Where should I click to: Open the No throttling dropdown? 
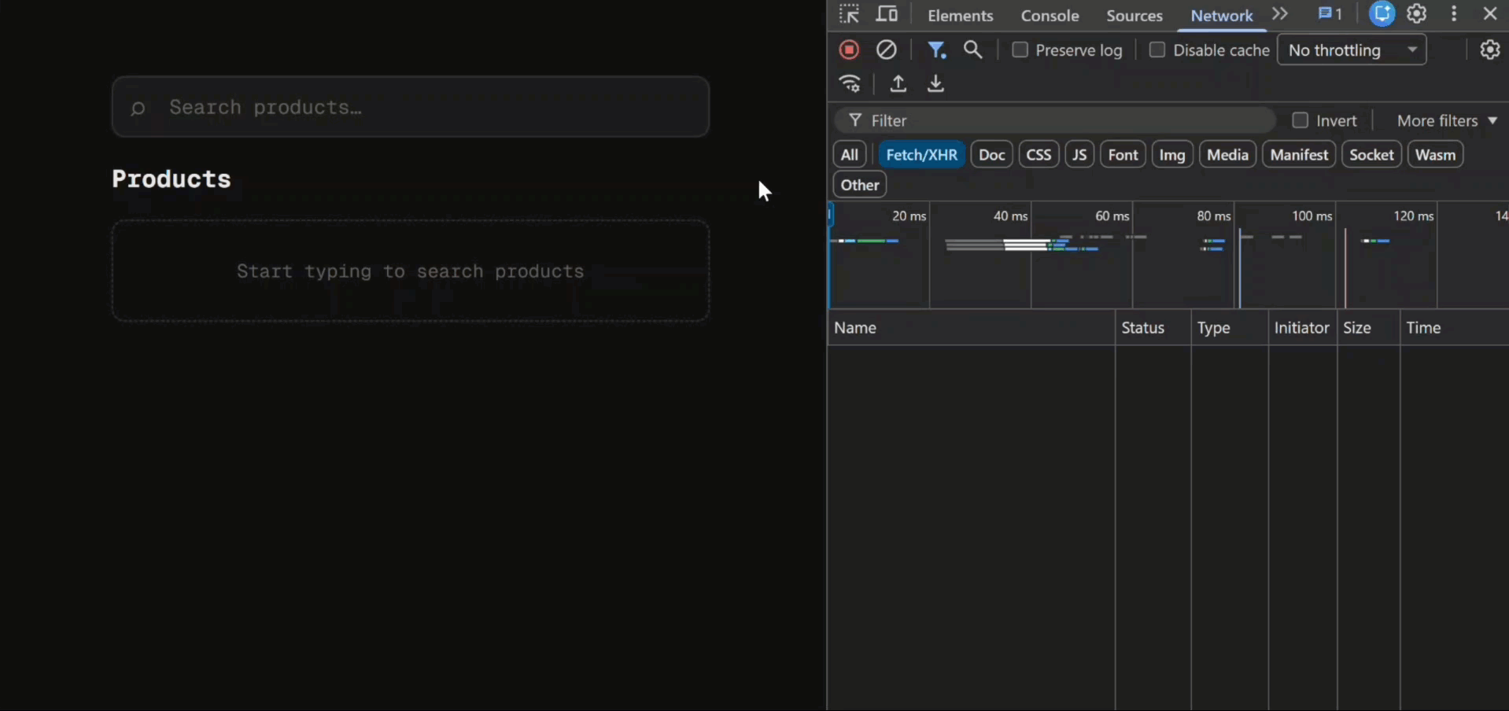[1352, 50]
